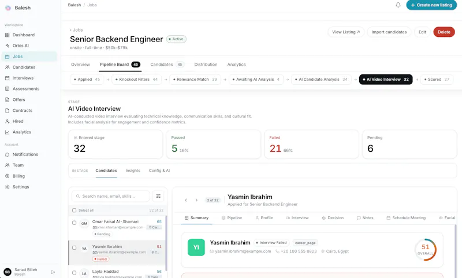Image resolution: width=462 pixels, height=278 pixels.
Task: Open the candidate list filter icon
Action: coord(158,196)
